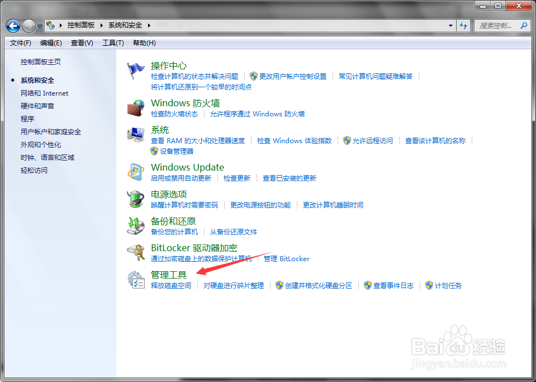Click the forward navigation arrow button

[29, 26]
